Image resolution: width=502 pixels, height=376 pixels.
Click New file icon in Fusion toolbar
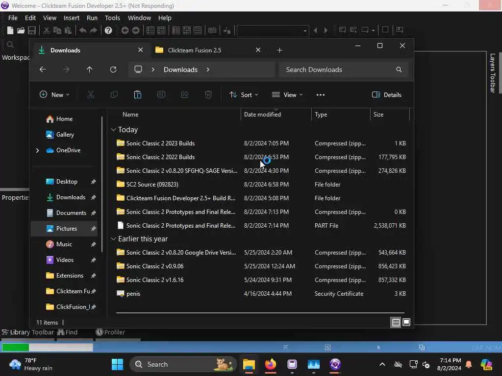point(10,30)
